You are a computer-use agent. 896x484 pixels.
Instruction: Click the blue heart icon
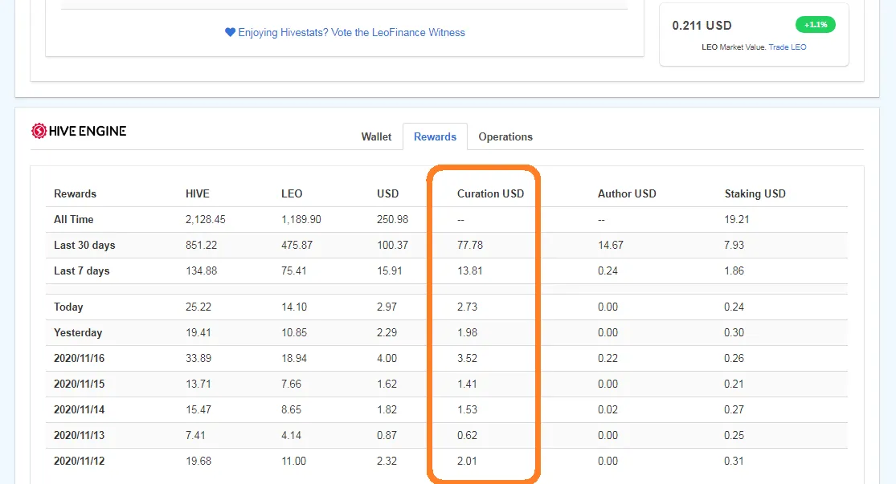coord(230,33)
